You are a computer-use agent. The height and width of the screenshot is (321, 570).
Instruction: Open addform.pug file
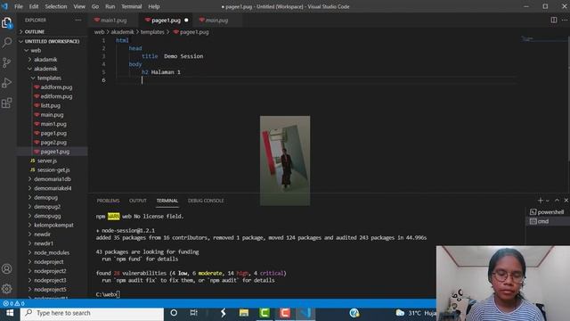point(56,87)
